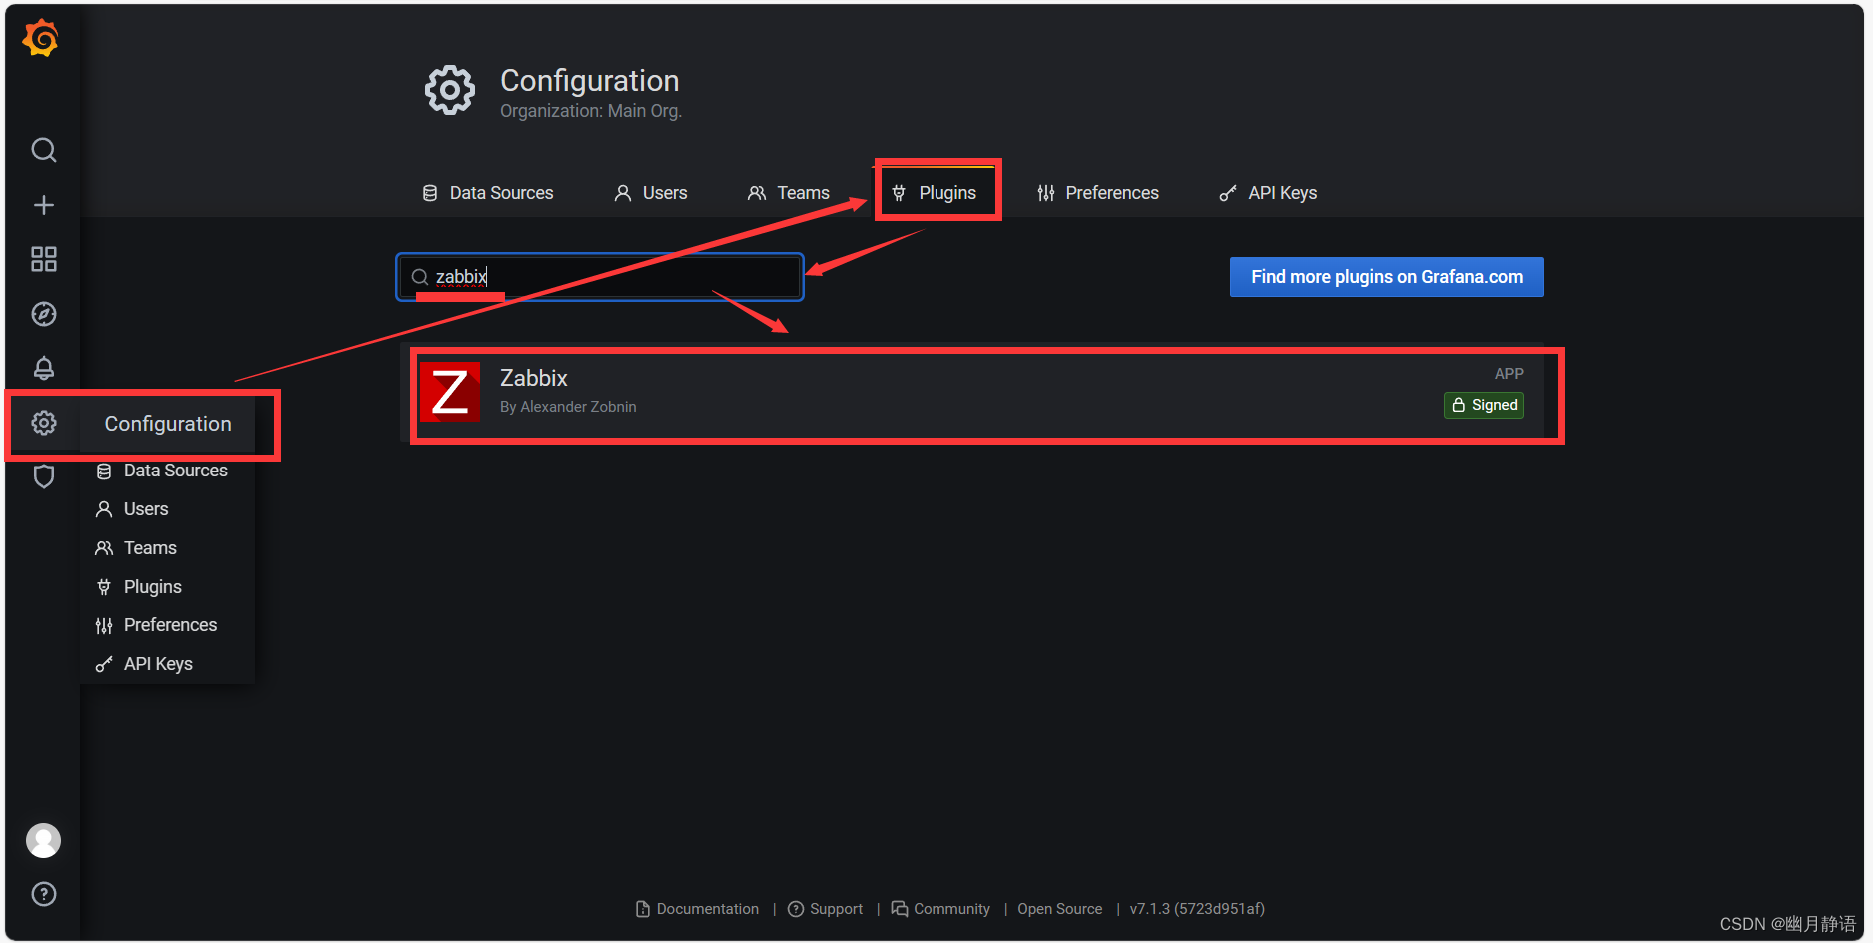Image resolution: width=1873 pixels, height=943 pixels.
Task: Click the magnifier icon inside search box
Action: 420,277
